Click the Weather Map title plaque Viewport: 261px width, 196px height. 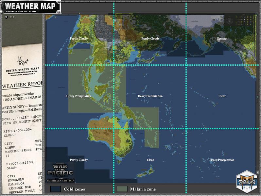[x=30, y=7]
